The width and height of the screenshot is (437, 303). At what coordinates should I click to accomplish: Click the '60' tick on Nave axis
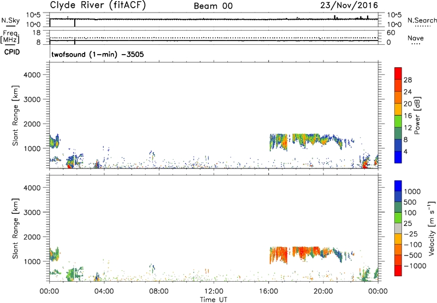click(x=391, y=33)
